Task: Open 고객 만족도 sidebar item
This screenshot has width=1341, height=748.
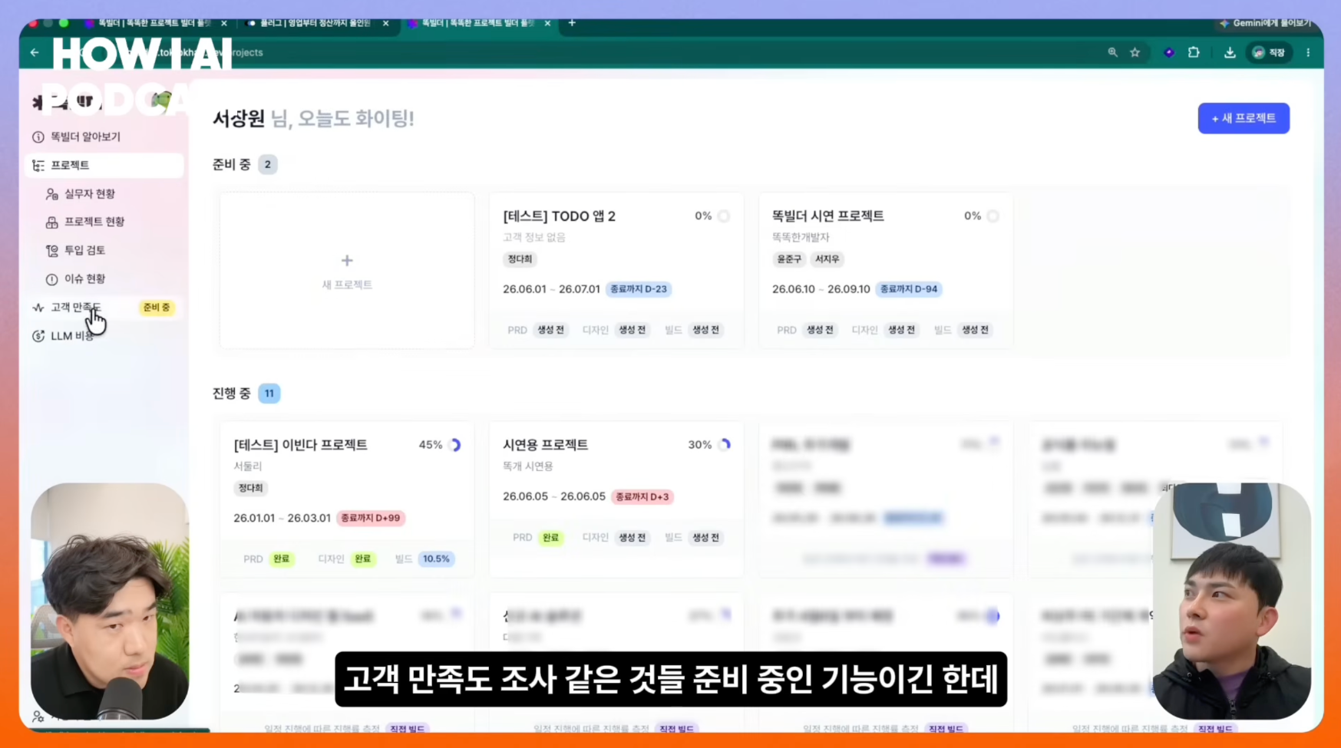Action: [x=104, y=308]
